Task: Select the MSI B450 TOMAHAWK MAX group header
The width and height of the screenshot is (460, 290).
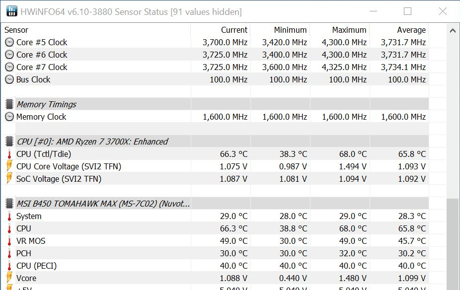Action: click(x=103, y=204)
